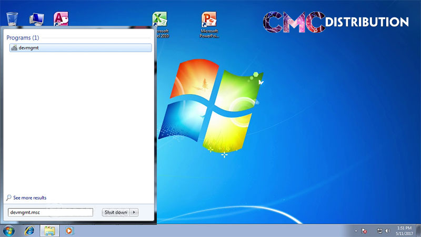Select the Microsoft Access desktop shortcut
This screenshot has width=421, height=237.
61,18
